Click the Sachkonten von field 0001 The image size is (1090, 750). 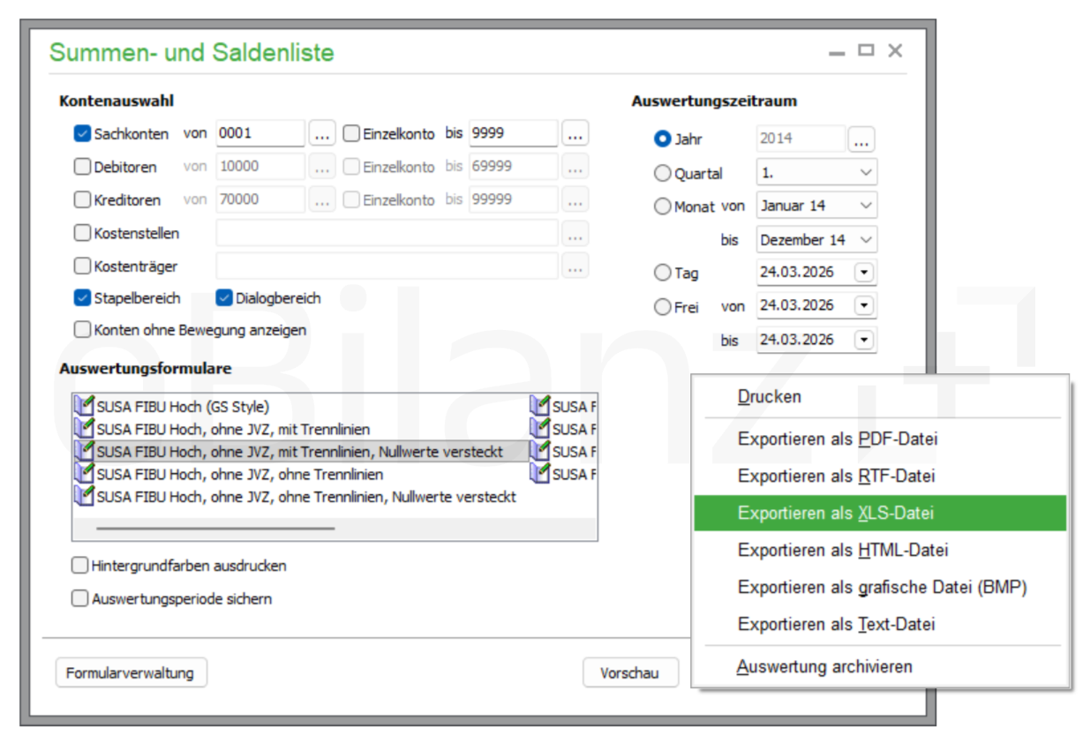[x=260, y=133]
